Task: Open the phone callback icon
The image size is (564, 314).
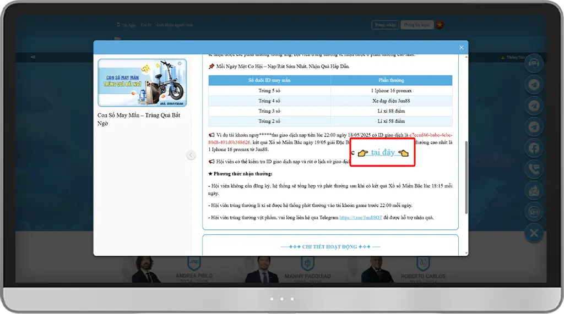Action: tap(534, 169)
